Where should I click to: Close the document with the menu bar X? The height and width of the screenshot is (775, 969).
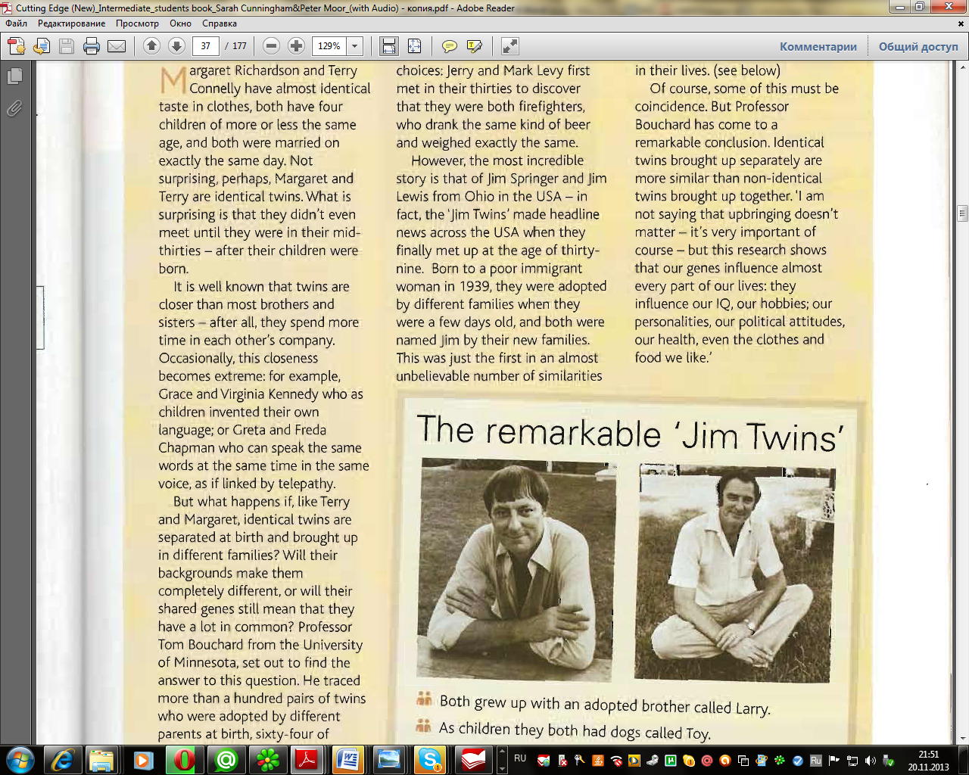point(961,23)
